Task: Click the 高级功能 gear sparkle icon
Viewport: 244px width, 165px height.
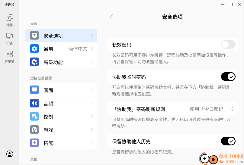Action: [34, 62]
